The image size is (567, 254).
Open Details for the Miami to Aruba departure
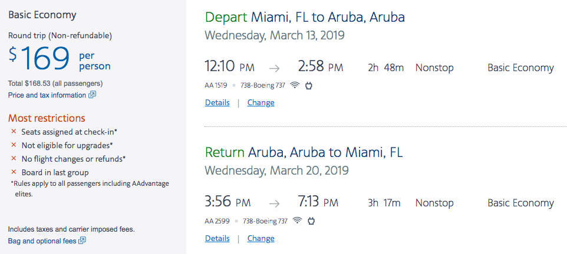click(x=217, y=103)
